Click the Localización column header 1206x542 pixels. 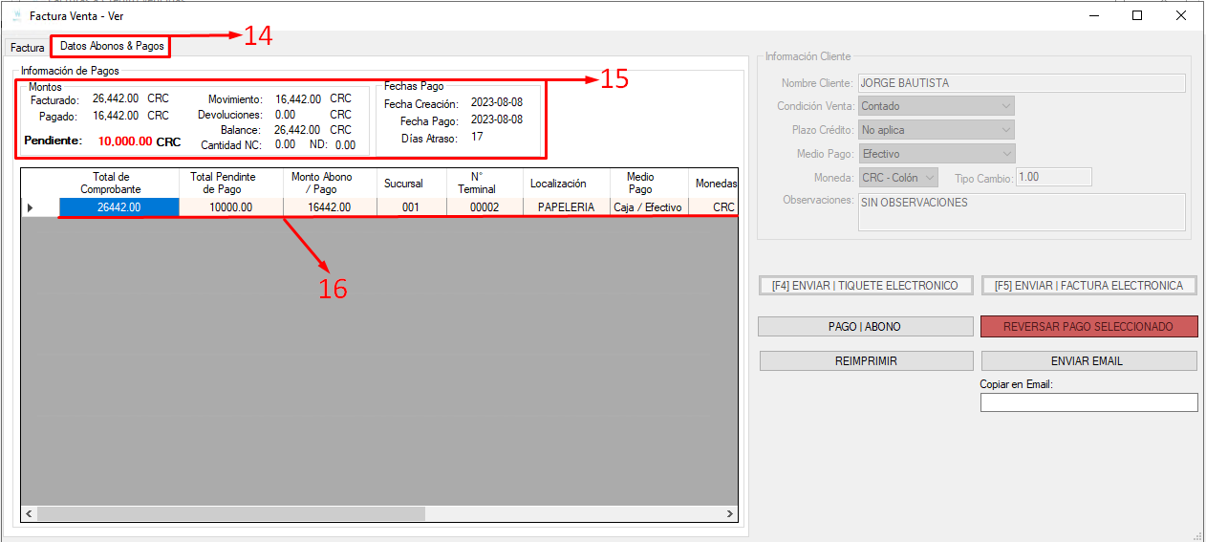coord(566,184)
